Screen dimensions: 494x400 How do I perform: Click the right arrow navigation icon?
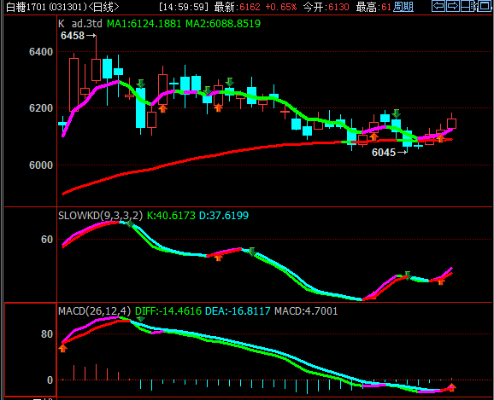[x=453, y=6]
